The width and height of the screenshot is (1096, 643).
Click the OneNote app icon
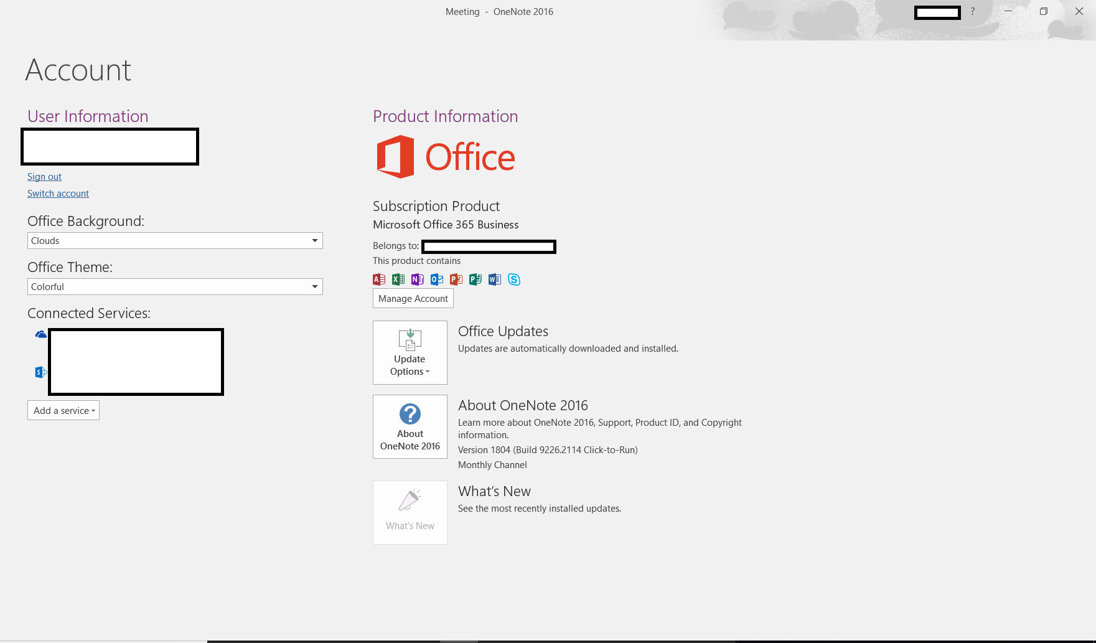pos(418,279)
